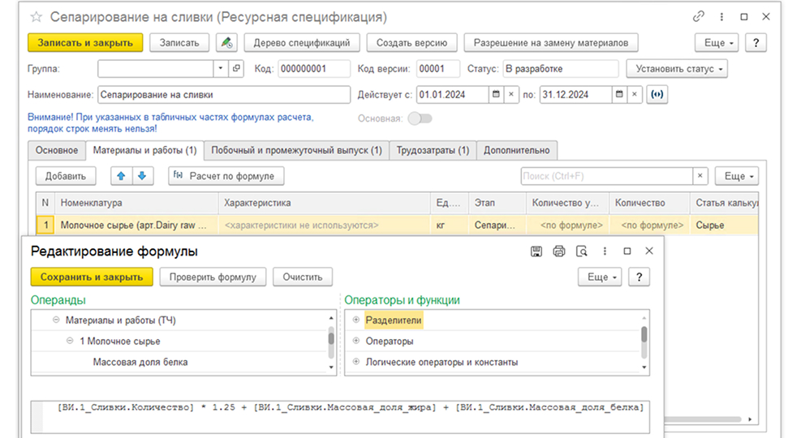The width and height of the screenshot is (801, 438).
Task: Click the green pen edit icon button
Action: click(x=226, y=43)
